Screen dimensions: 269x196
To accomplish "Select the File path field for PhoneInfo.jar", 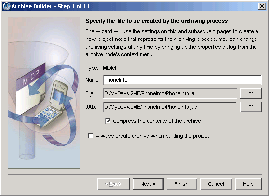I will pos(170,93).
